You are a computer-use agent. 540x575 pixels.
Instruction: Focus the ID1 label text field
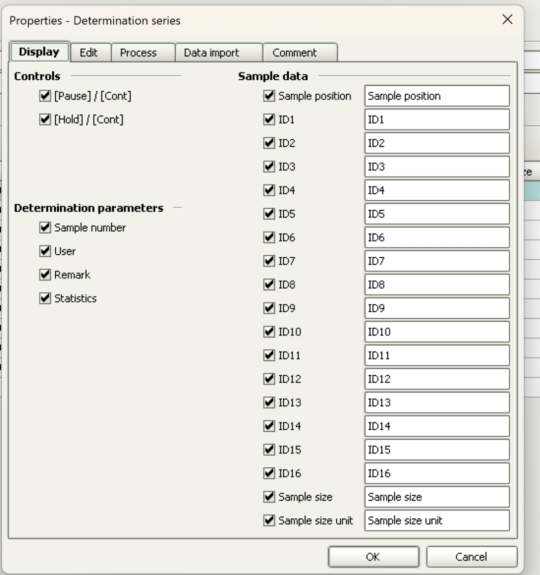click(x=437, y=119)
